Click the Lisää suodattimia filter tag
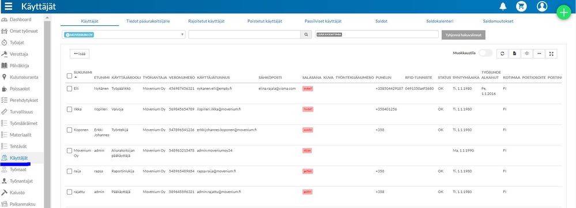Screen dimensions: 576x208 [x=329, y=35]
